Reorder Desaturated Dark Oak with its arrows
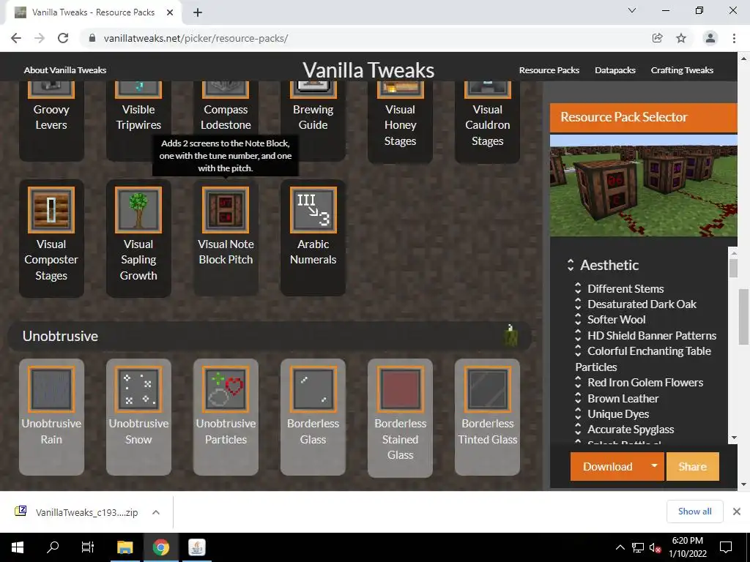Screen dimensions: 750x562 [578, 304]
